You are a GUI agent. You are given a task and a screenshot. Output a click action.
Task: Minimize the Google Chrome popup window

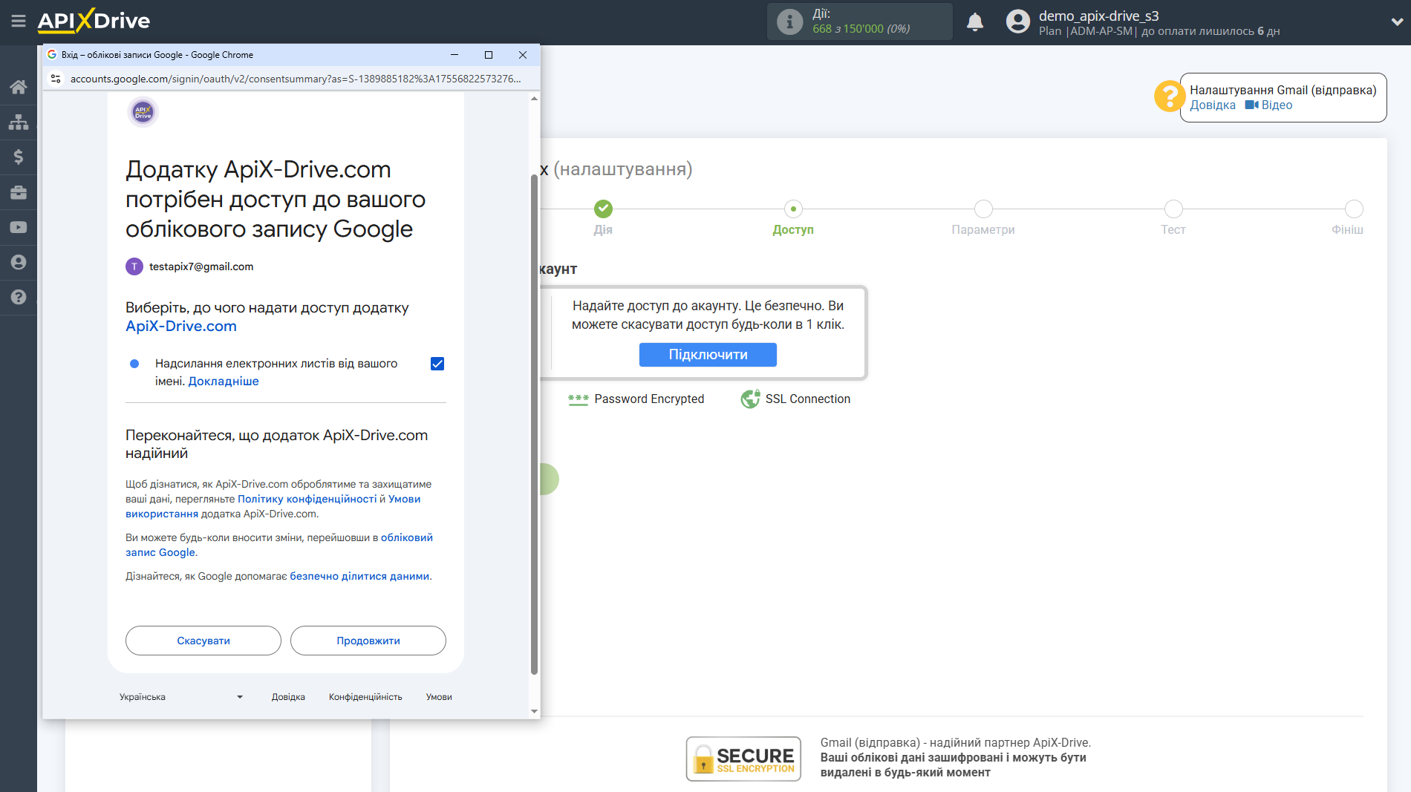pos(454,55)
